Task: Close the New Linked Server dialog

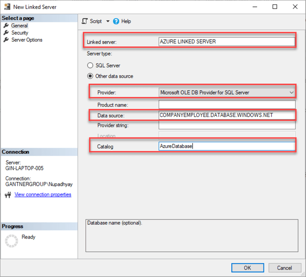Action: click(295, 7)
